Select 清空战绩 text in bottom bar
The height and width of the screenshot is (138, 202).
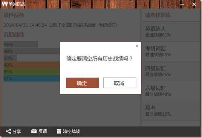72,132
